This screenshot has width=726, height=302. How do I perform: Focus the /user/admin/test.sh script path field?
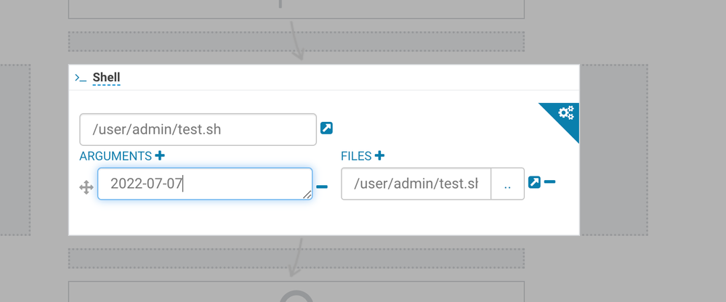pyautogui.click(x=198, y=129)
